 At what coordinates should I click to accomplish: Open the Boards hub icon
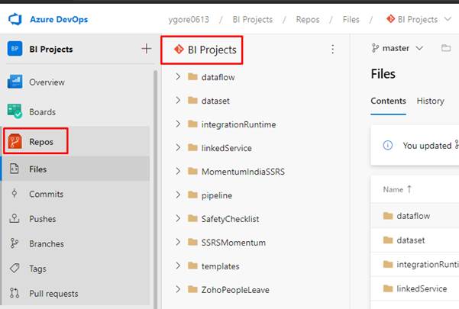15,111
